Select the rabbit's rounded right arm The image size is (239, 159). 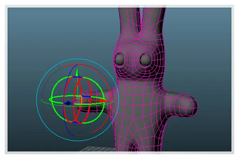pyautogui.click(x=181, y=105)
